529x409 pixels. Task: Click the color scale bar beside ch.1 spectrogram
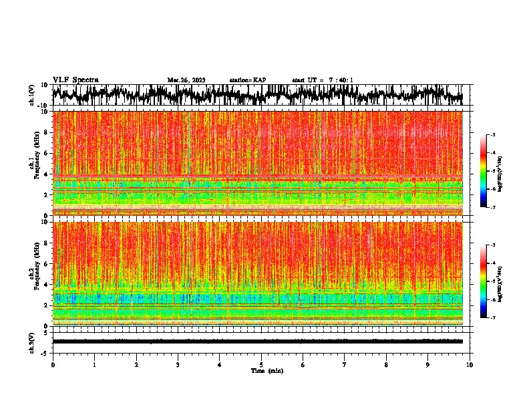point(484,171)
